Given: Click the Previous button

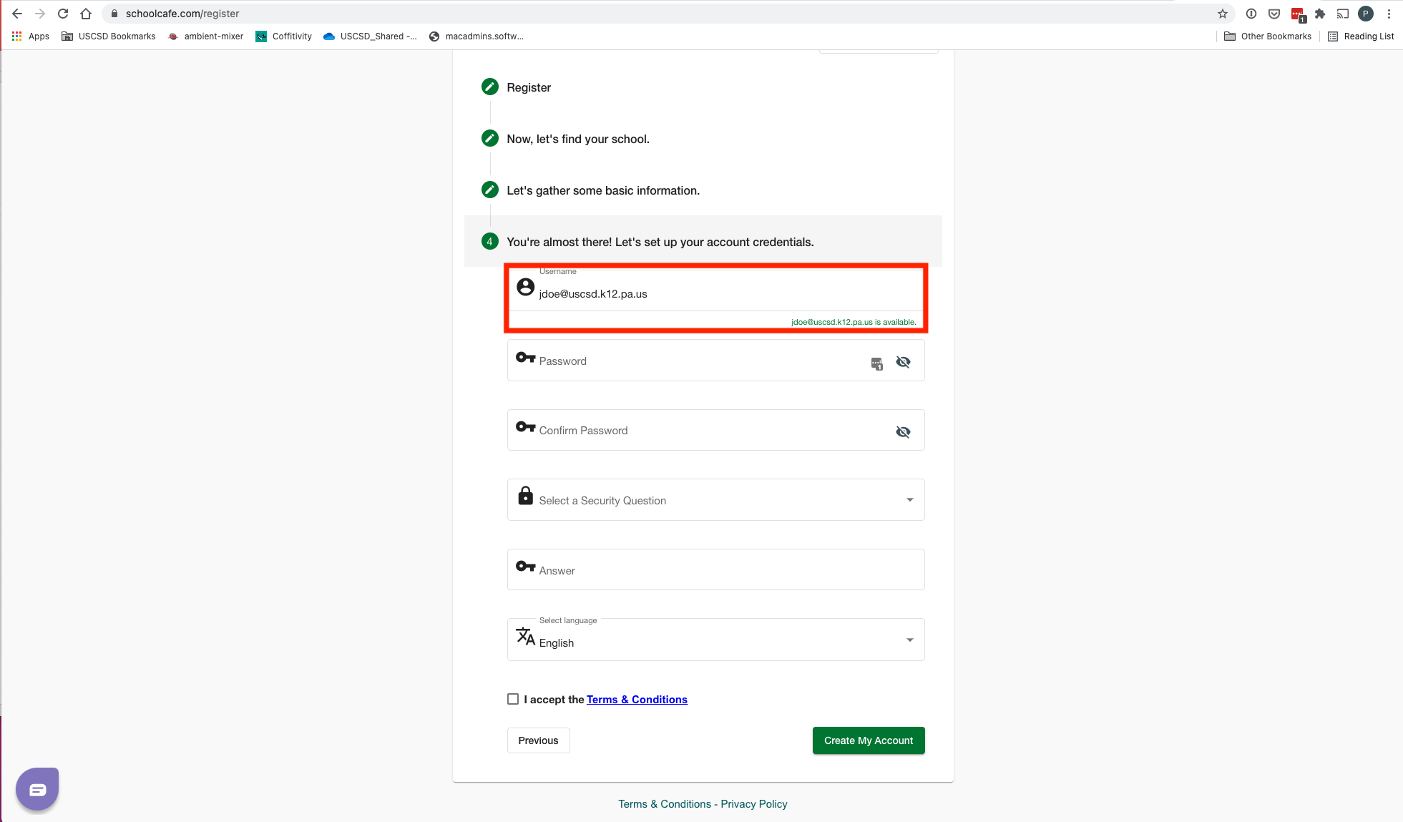Looking at the screenshot, I should (538, 740).
